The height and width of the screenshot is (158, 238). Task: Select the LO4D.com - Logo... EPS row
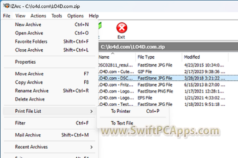point(168,98)
